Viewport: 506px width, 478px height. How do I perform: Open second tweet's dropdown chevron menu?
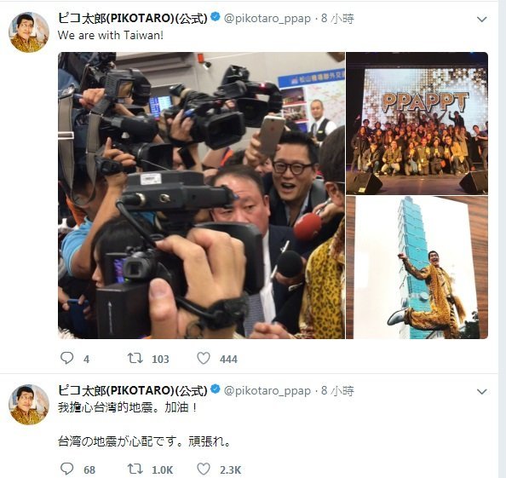(x=482, y=392)
